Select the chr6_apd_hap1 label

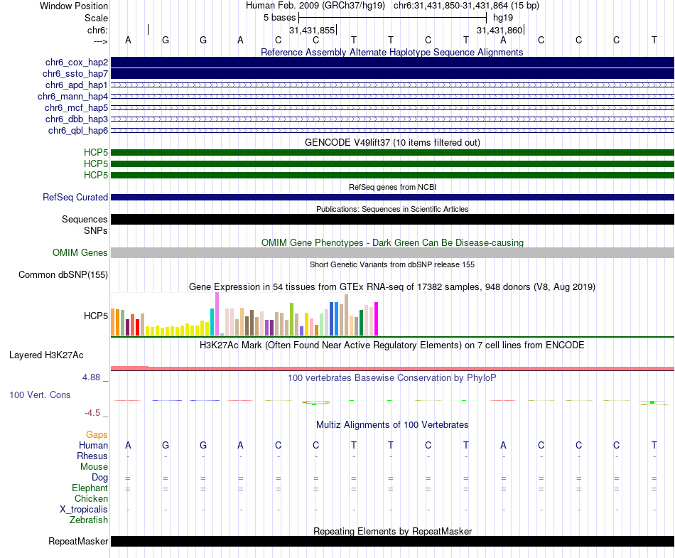(x=77, y=85)
